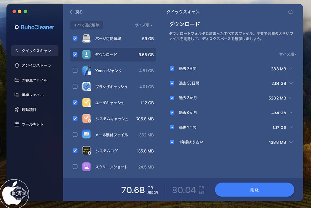Viewport: 311px width, 208px height.
Task: Click the lightning bolt icon for クイックスキャン
Action: tap(17, 50)
